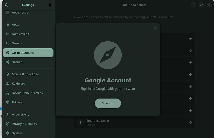Click the Online Accounts sidebar icon
The image size is (214, 138).
[7, 52]
